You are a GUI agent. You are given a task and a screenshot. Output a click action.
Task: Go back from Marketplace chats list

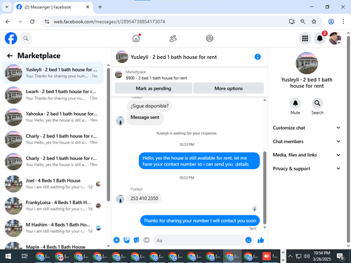pos(10,55)
